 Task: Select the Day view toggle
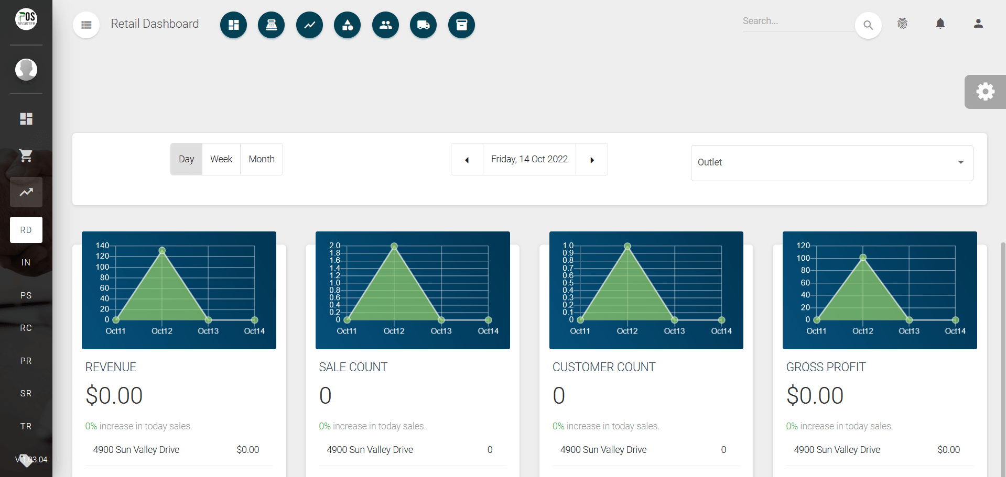[x=186, y=159]
